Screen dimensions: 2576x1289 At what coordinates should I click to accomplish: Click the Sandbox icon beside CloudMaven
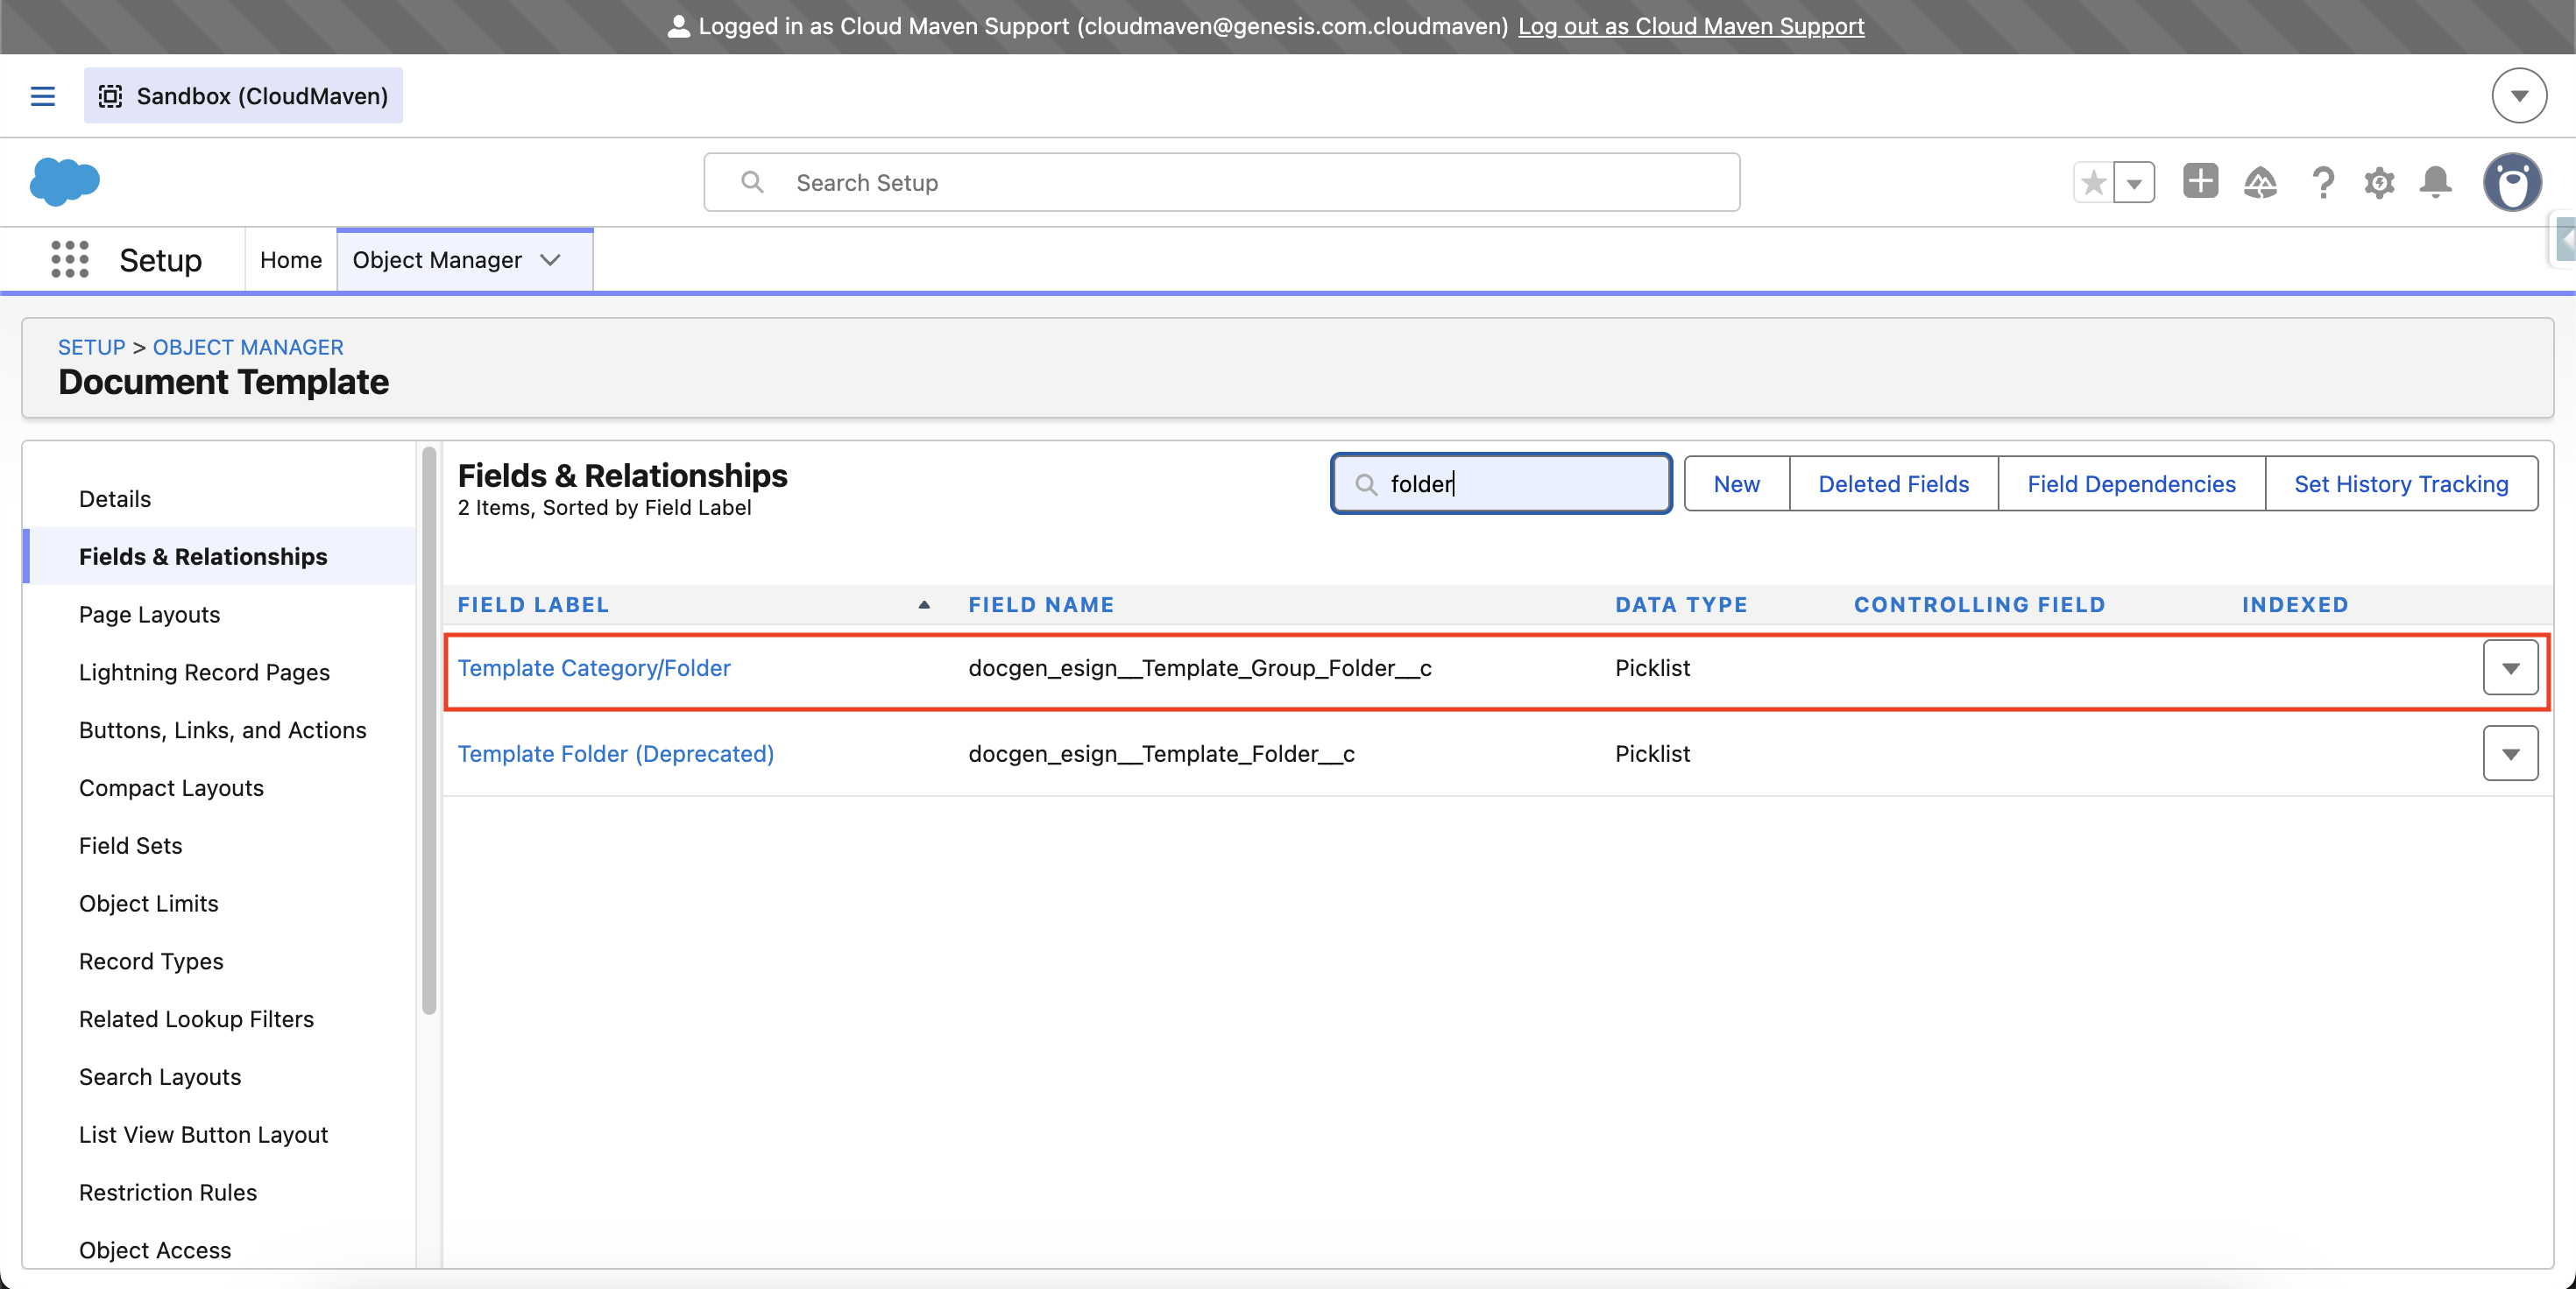110,96
